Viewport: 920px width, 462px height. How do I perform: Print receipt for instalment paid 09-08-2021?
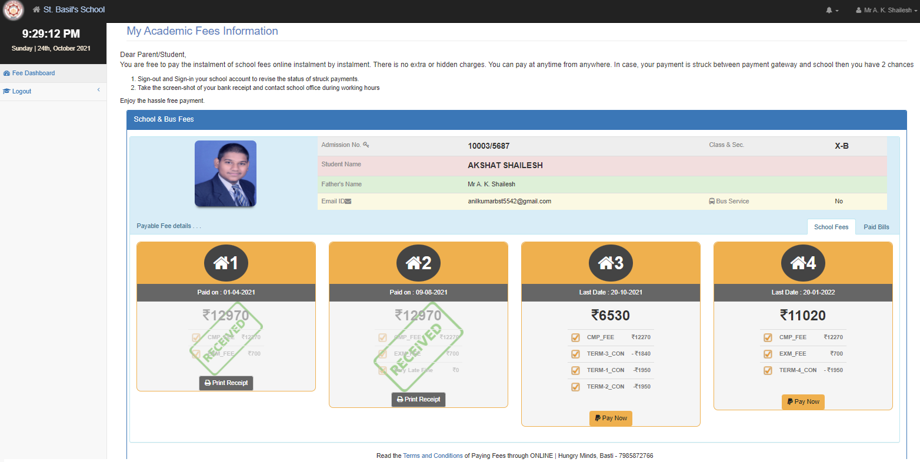(418, 399)
